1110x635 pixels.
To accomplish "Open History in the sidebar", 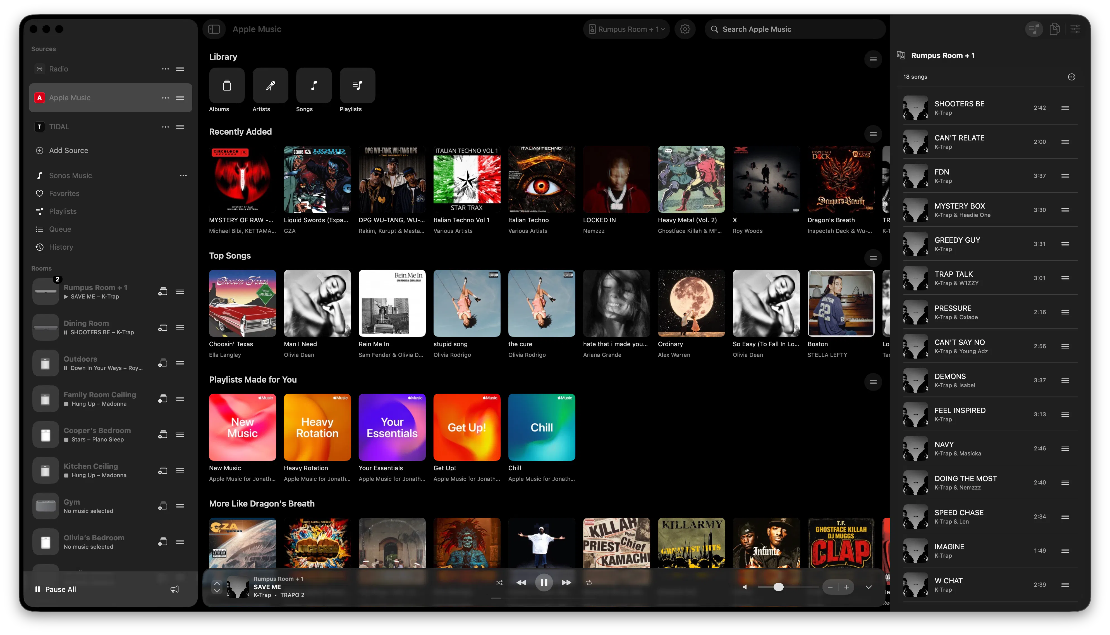I will 61,247.
